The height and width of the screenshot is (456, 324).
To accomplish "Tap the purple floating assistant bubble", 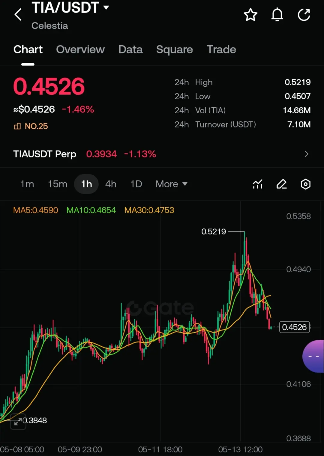I will tap(313, 356).
